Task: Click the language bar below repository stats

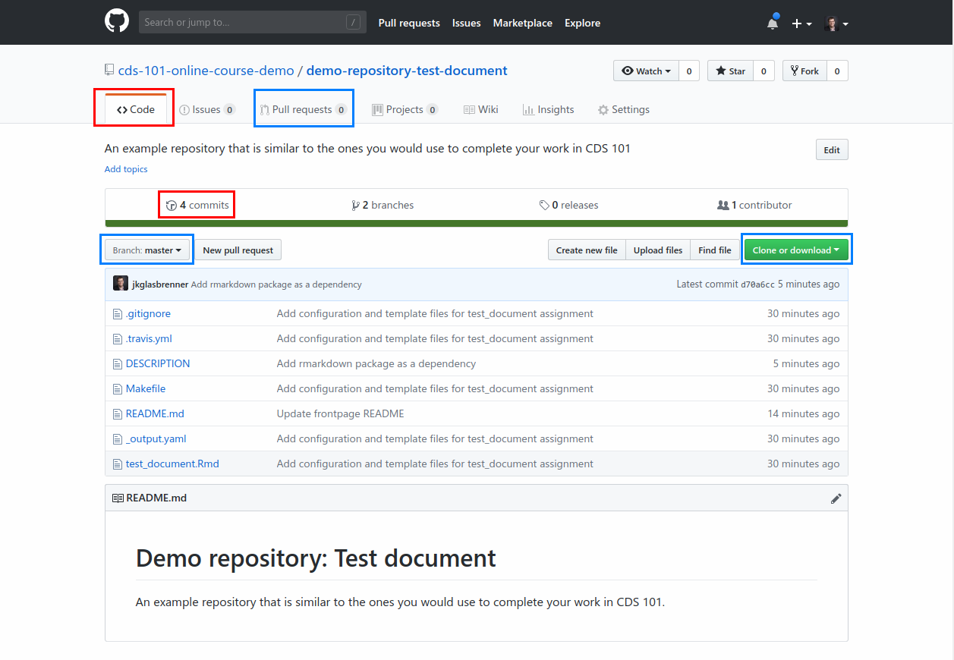Action: pyautogui.click(x=477, y=223)
